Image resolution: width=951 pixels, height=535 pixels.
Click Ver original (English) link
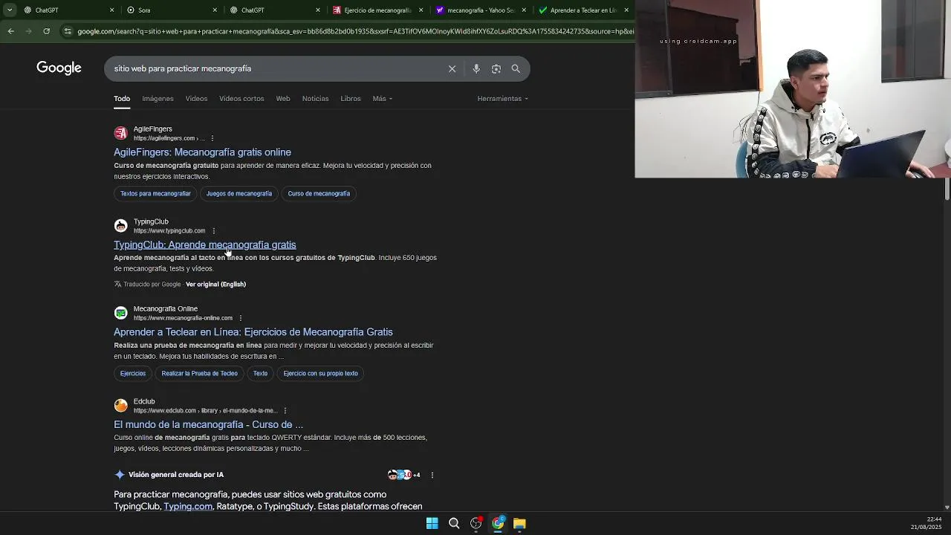(x=215, y=285)
